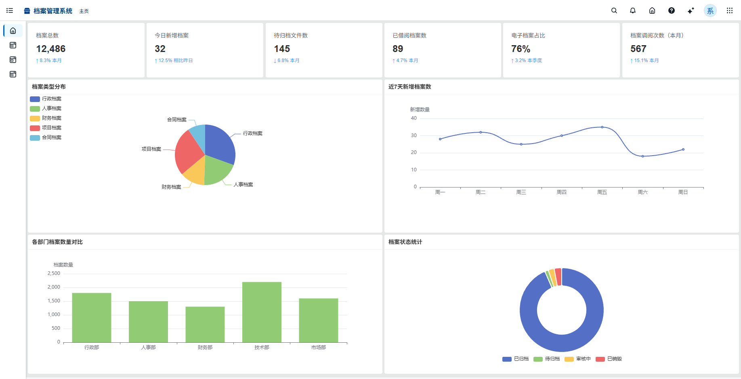The image size is (741, 379).
Task: Open search with the magnifier icon
Action: click(614, 11)
